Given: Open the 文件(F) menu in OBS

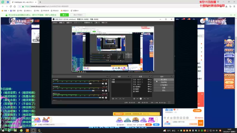Looking at the screenshot, I should point(55,23).
